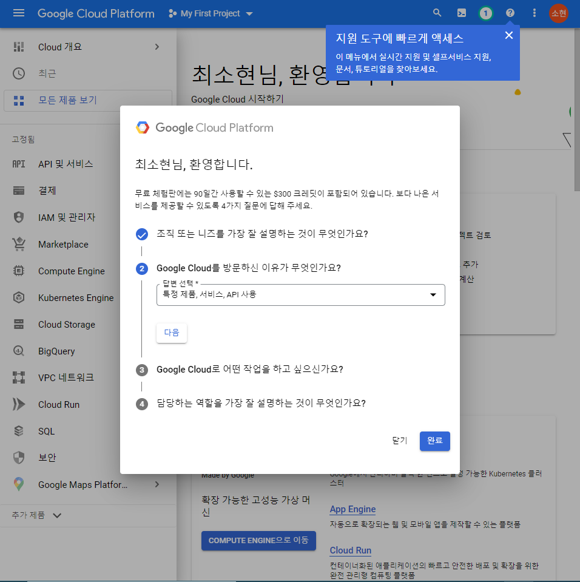Screen dimensions: 580x582
Task: Click the IAM 및 관리자 shield icon
Action: [19, 217]
